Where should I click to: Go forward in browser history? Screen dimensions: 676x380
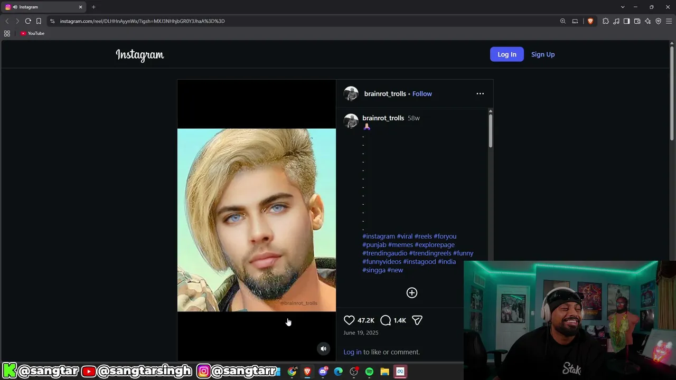tap(17, 21)
